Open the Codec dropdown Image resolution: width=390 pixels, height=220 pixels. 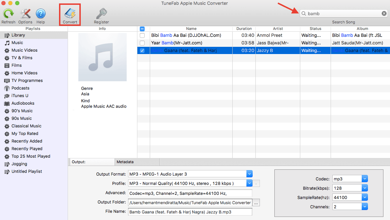[364, 179]
